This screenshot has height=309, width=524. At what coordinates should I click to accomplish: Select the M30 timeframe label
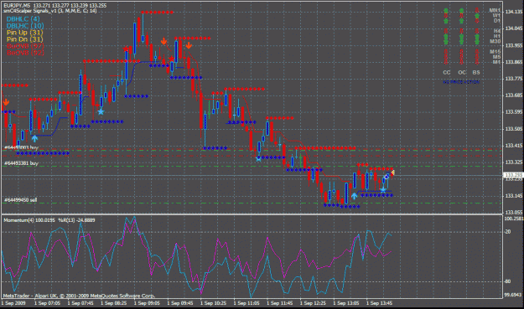coord(495,41)
